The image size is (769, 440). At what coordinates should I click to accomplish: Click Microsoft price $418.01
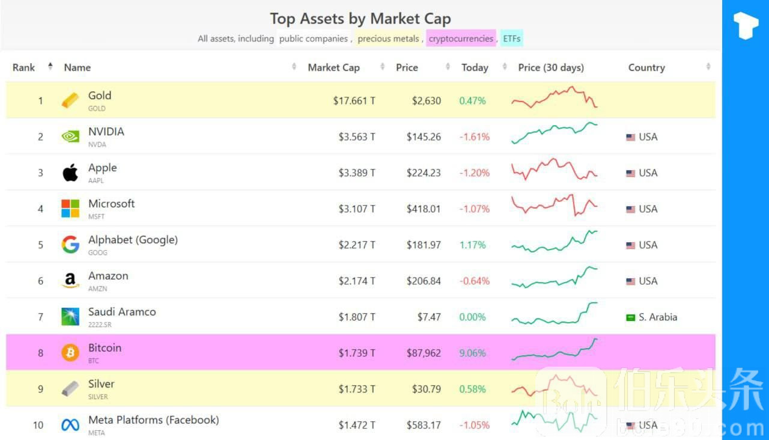424,209
